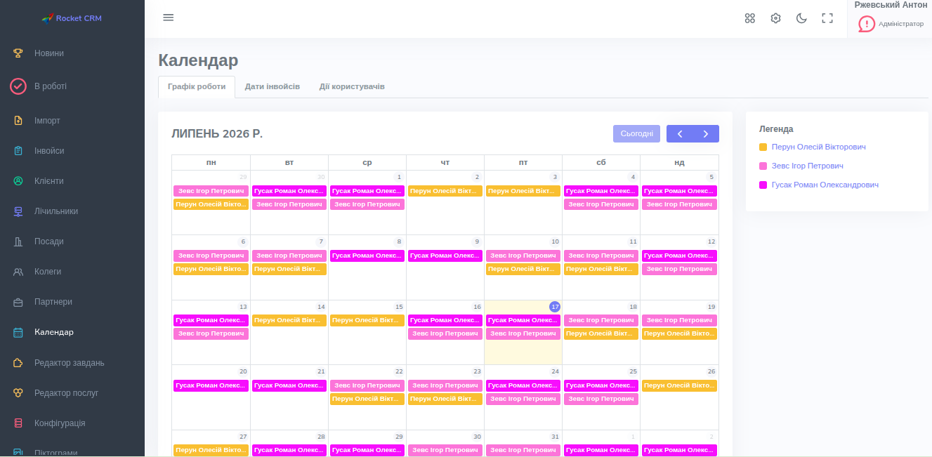Click the Імпорт file icon
This screenshot has width=932, height=457.
18,121
